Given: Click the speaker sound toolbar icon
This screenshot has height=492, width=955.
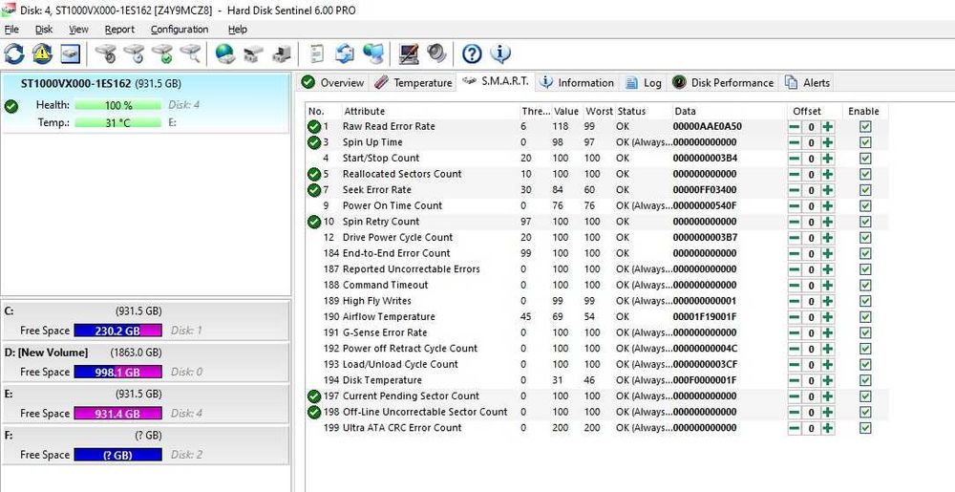Looking at the screenshot, I should (436, 53).
